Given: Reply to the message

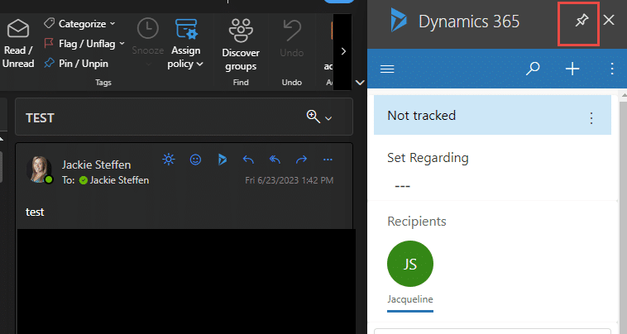Looking at the screenshot, I should [248, 160].
